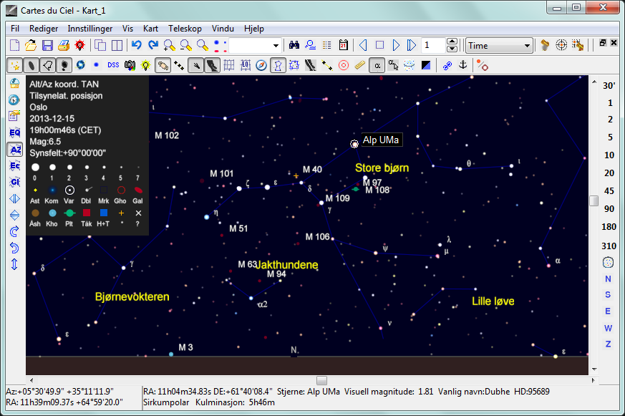625x416 pixels.
Task: Open the calendar icon in toolbar
Action: pyautogui.click(x=343, y=46)
